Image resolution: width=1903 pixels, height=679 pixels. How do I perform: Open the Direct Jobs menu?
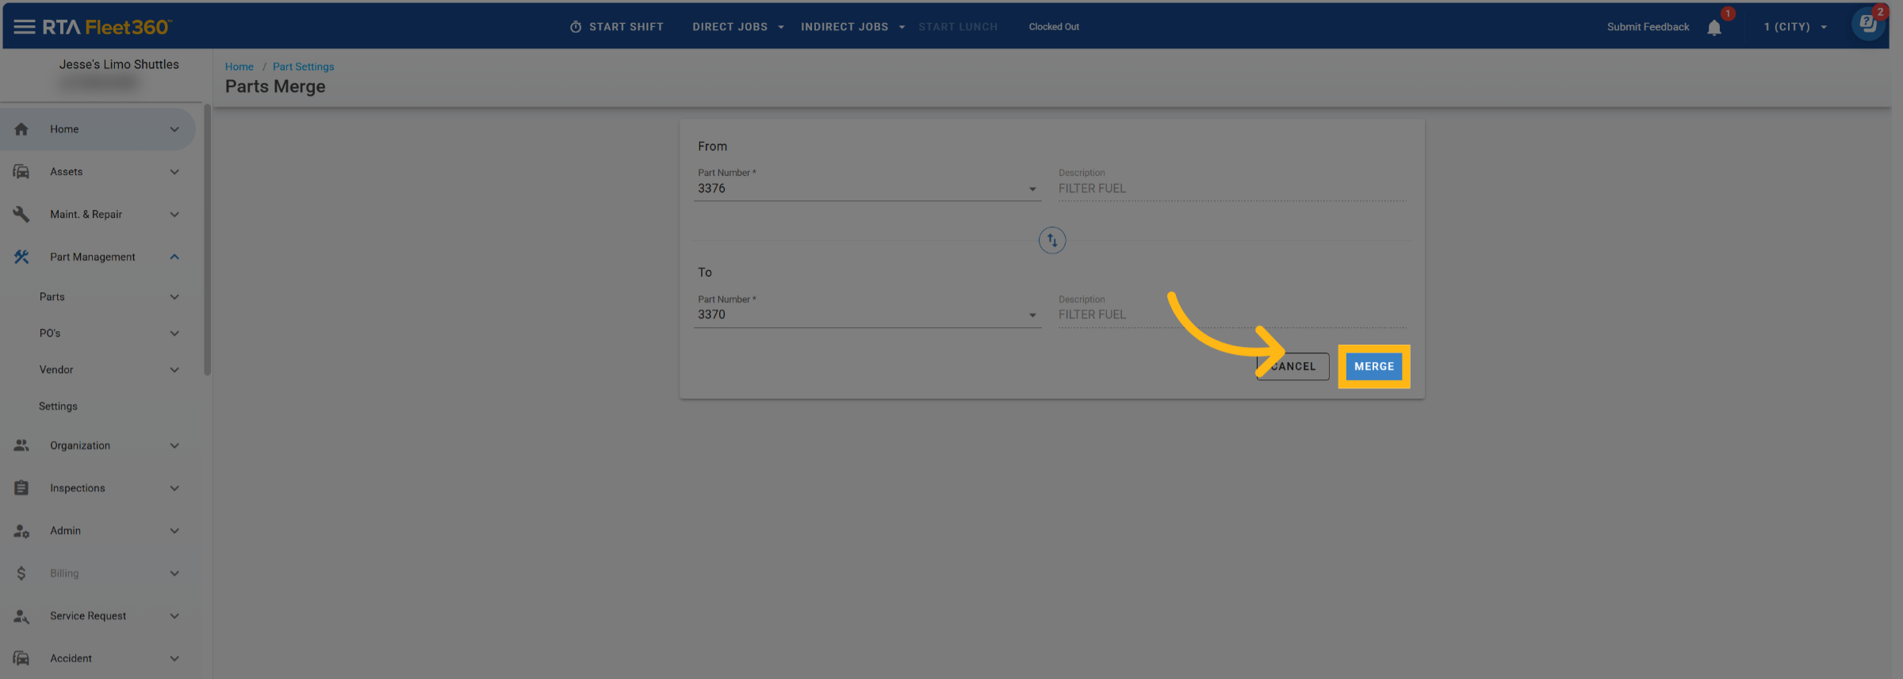point(737,27)
